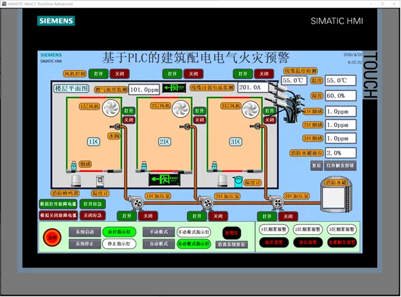Click the 复位 button near 红外触发按钮
This screenshot has height=297, width=401.
click(316, 165)
